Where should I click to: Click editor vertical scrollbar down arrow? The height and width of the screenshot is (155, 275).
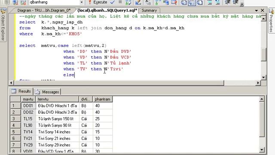pyautogui.click(x=263, y=77)
